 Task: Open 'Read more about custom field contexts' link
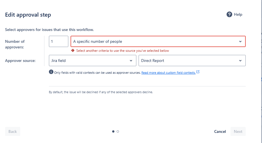[168, 73]
